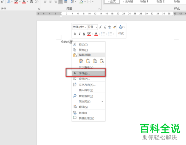This screenshot has width=186, height=145.
Task: Paste as picture option
Action: point(95,61)
